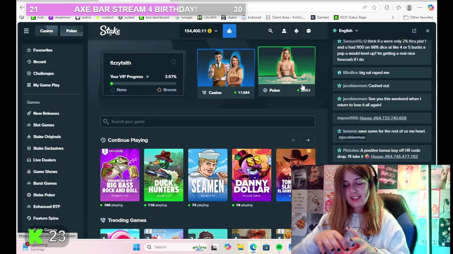The height and width of the screenshot is (254, 453).
Task: Open the English chat language dropdown
Action: coord(345,31)
